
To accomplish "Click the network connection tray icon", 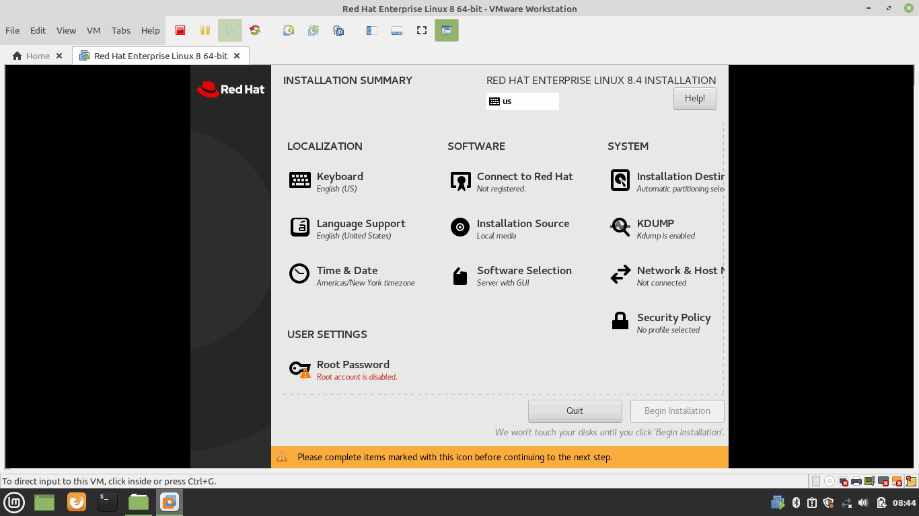I will [846, 503].
